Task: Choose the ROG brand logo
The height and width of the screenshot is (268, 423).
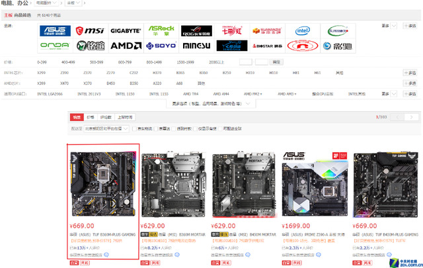Action: (x=196, y=31)
